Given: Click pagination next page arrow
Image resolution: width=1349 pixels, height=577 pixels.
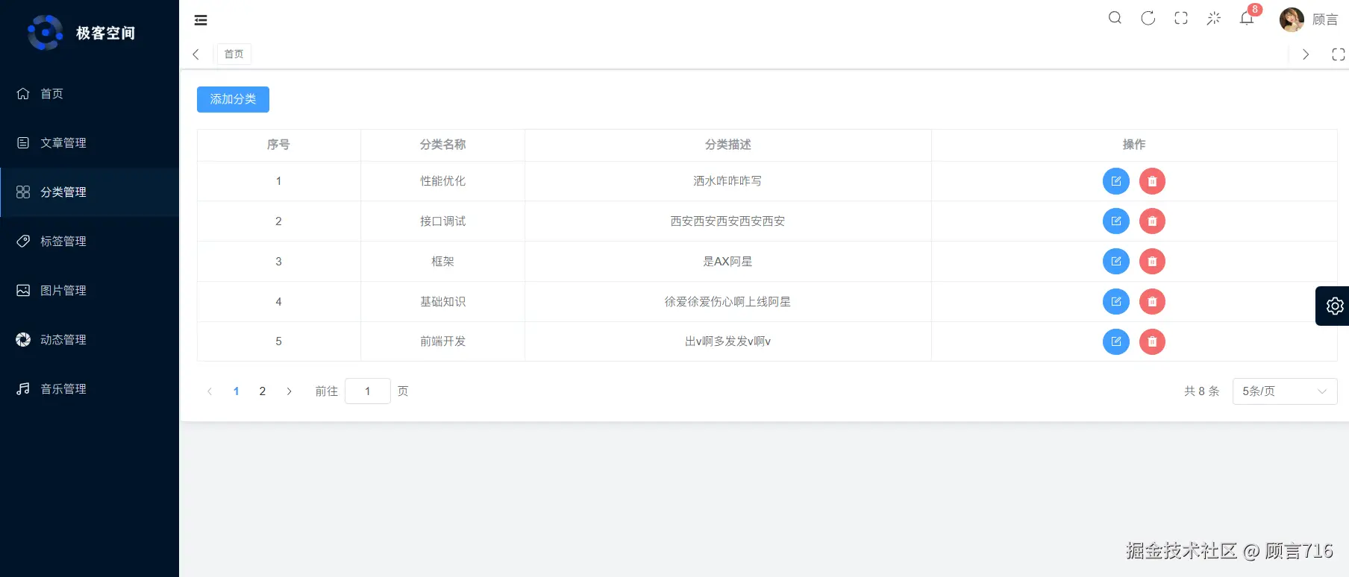Looking at the screenshot, I should (289, 391).
